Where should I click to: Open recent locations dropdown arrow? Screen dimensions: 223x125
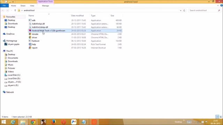(11, 10)
